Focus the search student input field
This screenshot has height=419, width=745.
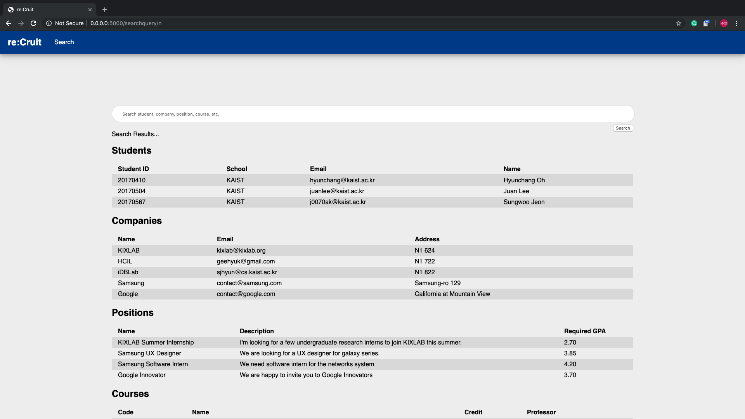coord(372,114)
